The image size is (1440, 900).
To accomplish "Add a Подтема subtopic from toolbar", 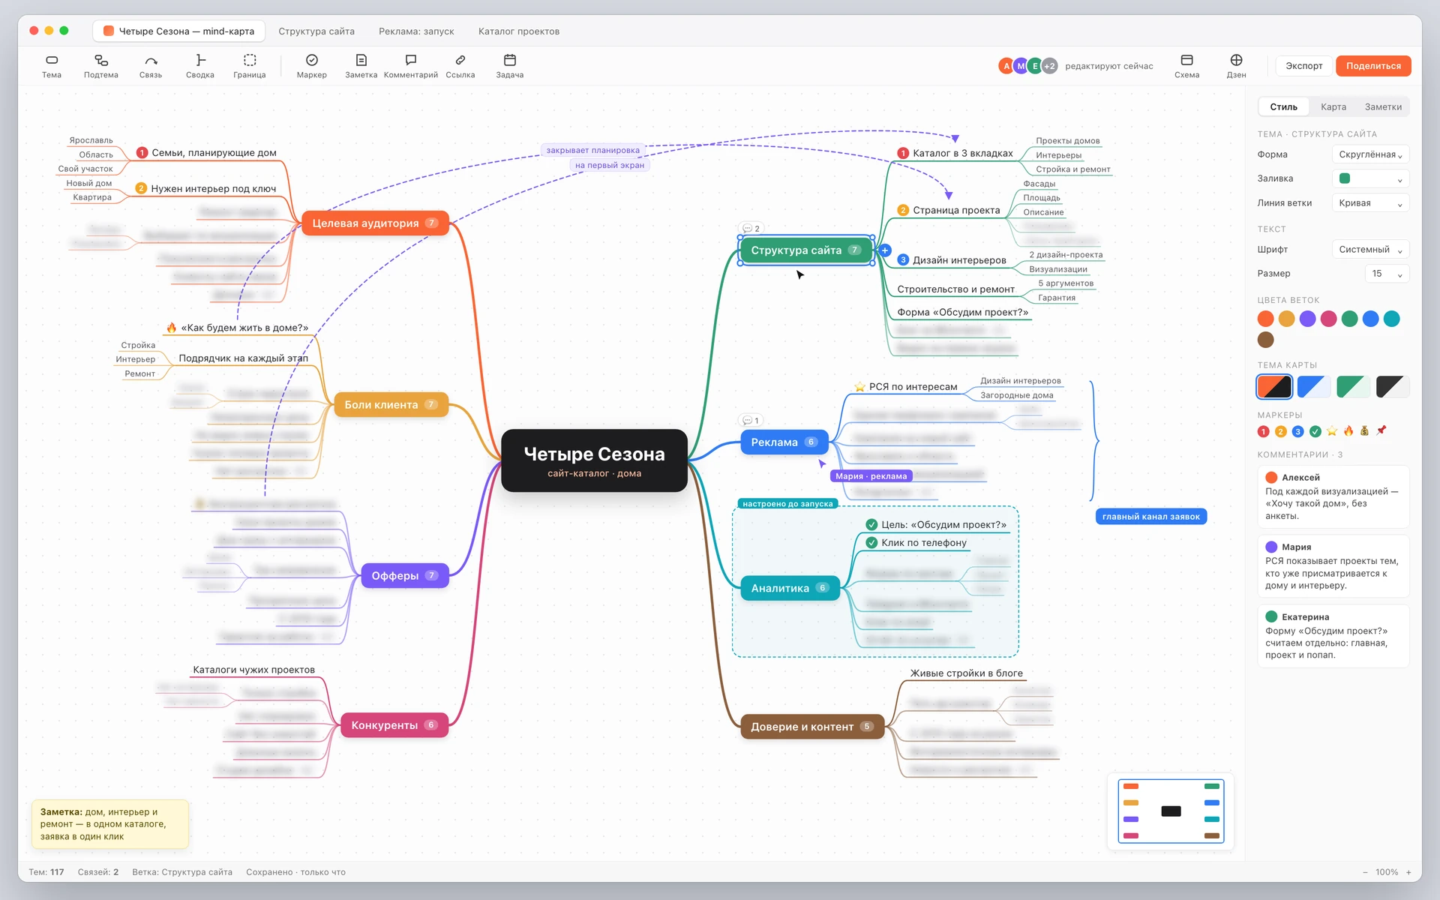I will (101, 66).
